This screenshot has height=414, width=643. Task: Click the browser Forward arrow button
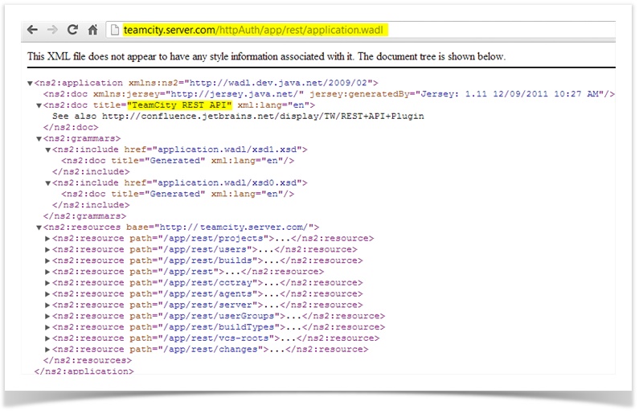53,30
